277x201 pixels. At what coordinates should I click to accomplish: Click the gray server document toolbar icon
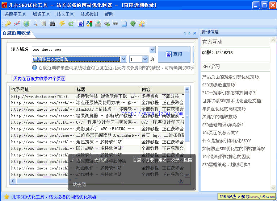(x=44, y=24)
